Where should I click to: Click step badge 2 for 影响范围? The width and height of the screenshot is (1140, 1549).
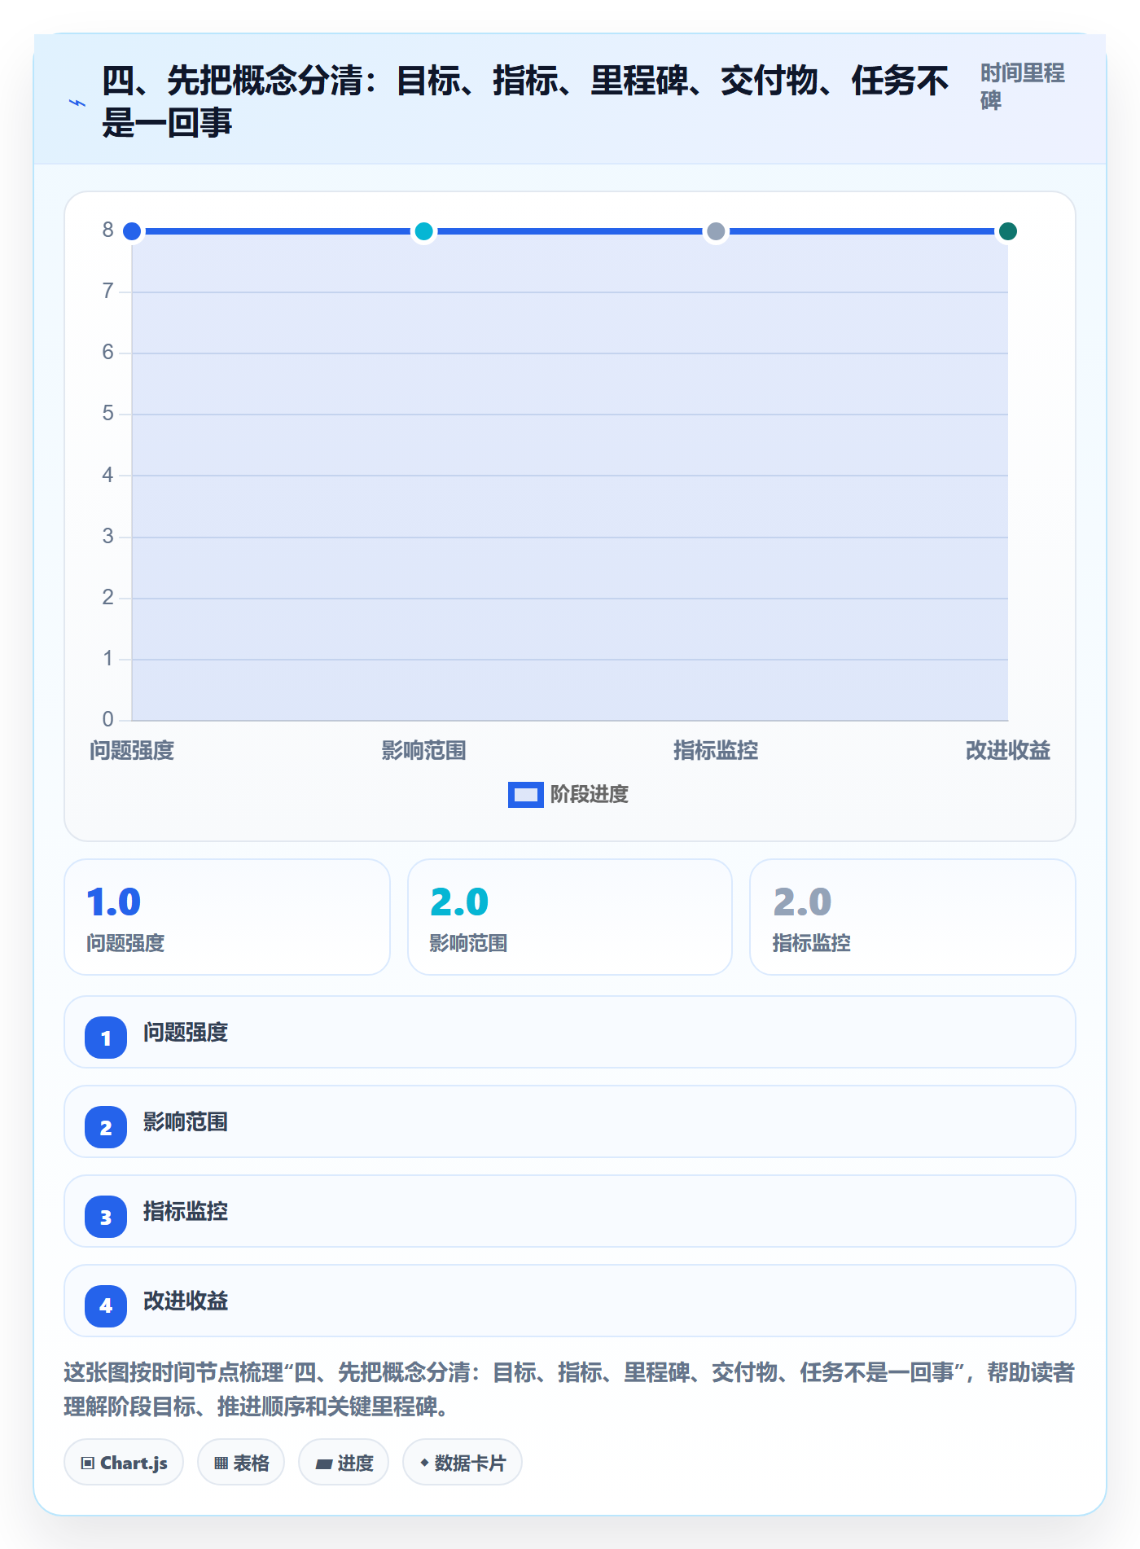[106, 1127]
